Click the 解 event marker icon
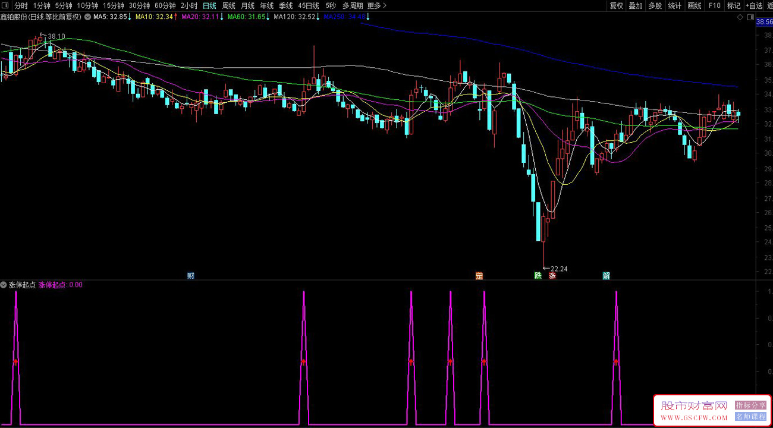This screenshot has width=773, height=428. pyautogui.click(x=606, y=276)
